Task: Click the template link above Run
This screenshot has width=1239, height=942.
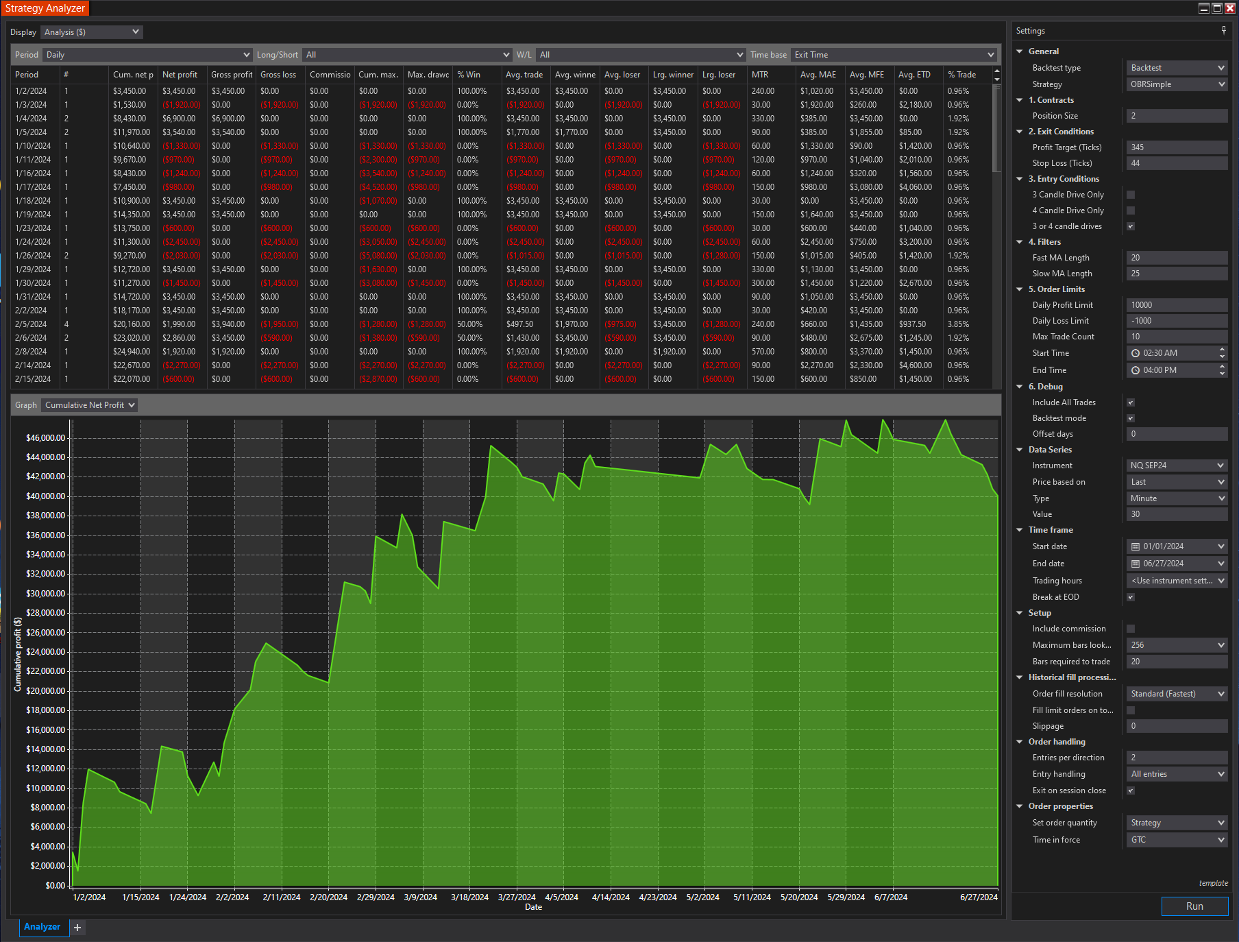Action: (x=1213, y=883)
